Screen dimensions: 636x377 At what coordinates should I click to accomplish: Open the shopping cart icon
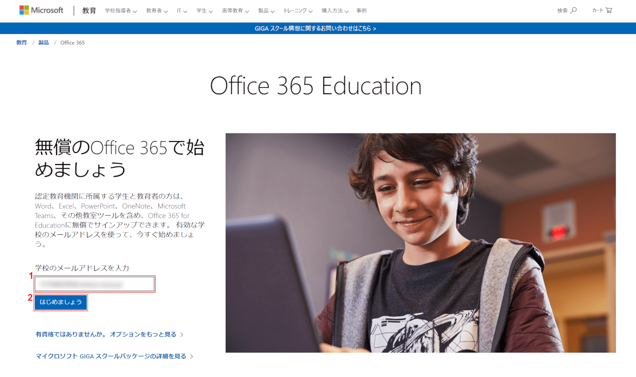tap(609, 10)
